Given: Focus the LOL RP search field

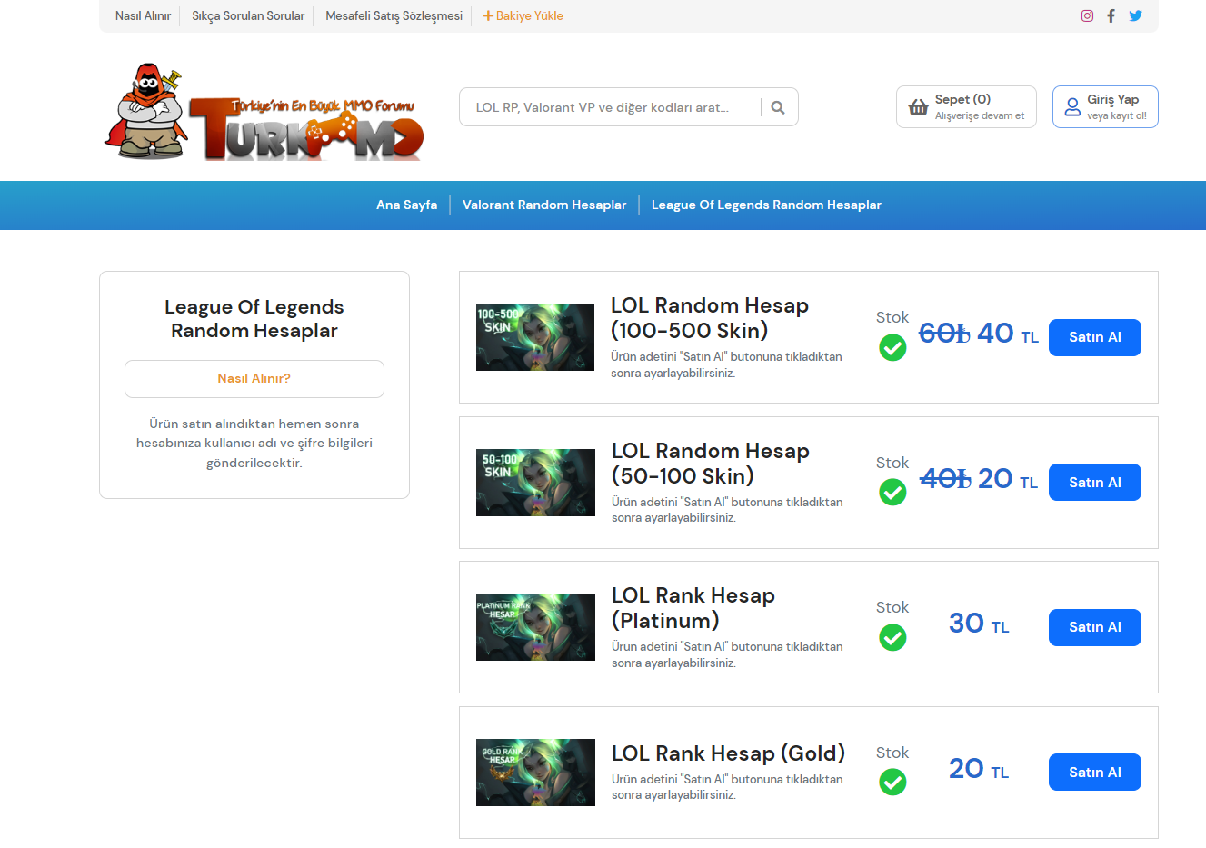Looking at the screenshot, I should coord(610,107).
